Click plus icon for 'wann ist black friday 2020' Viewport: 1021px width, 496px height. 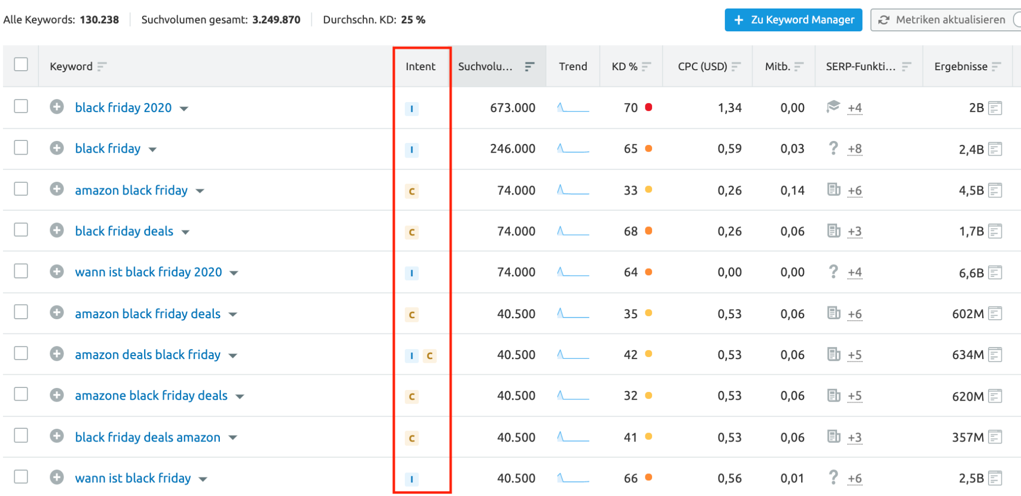pyautogui.click(x=57, y=271)
